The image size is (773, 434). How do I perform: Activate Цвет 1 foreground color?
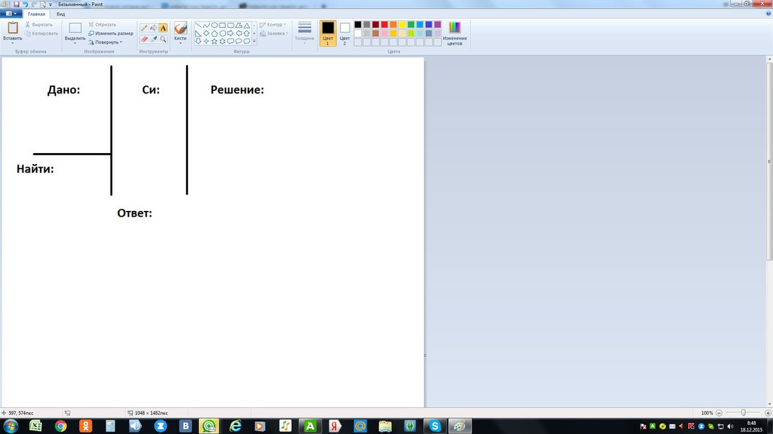click(x=328, y=33)
